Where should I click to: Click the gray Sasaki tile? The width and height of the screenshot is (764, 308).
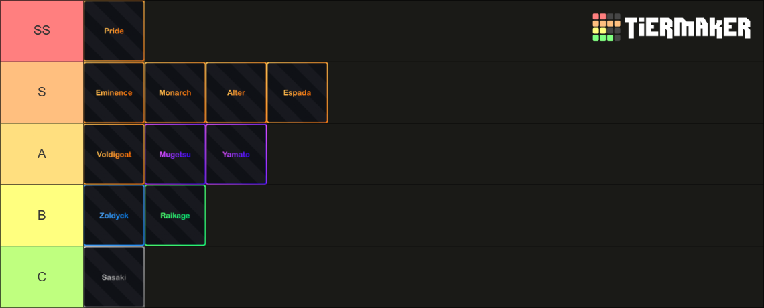tap(114, 277)
